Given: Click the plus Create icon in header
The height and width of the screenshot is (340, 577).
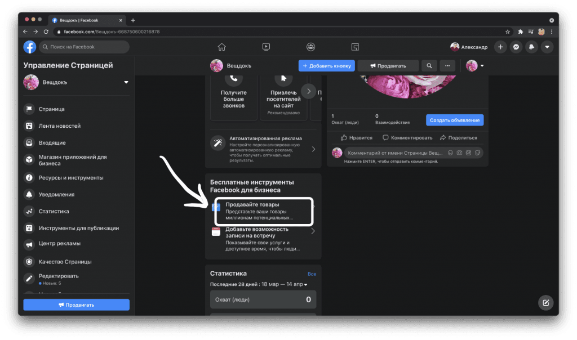Looking at the screenshot, I should (500, 47).
